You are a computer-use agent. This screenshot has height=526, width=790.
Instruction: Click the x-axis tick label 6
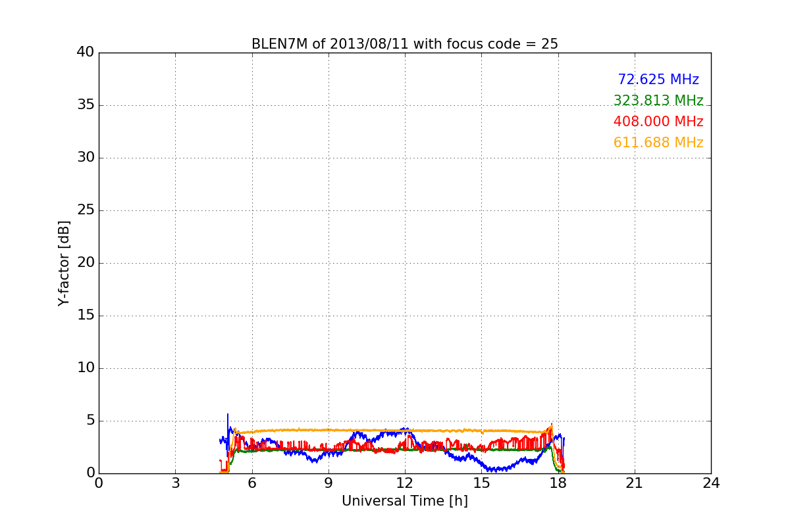click(251, 483)
